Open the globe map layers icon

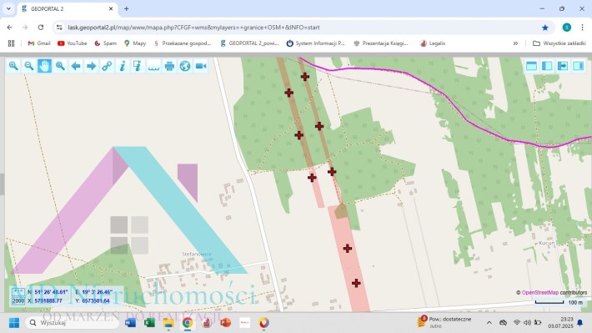(x=185, y=66)
